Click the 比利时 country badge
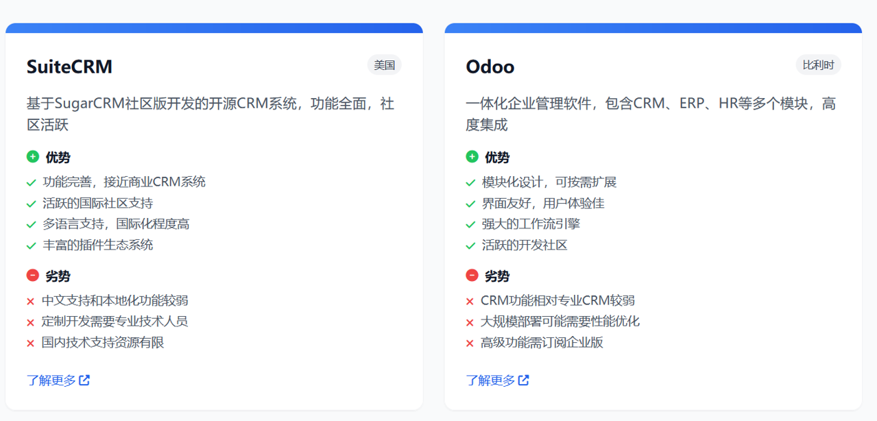This screenshot has height=421, width=877. (818, 64)
